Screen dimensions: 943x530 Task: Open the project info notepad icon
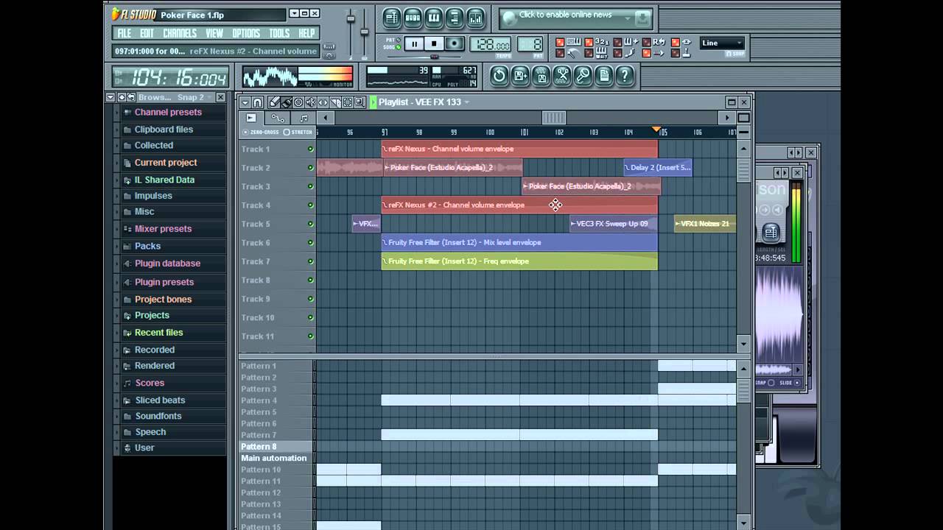pos(603,76)
